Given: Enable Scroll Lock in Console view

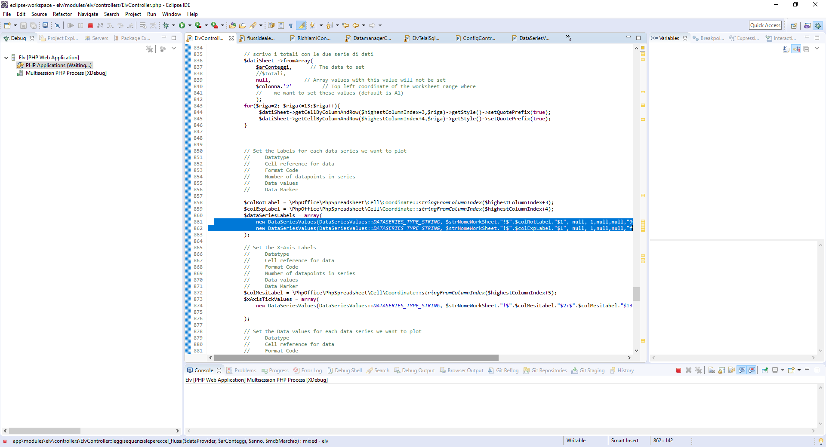Looking at the screenshot, I should click(x=722, y=370).
